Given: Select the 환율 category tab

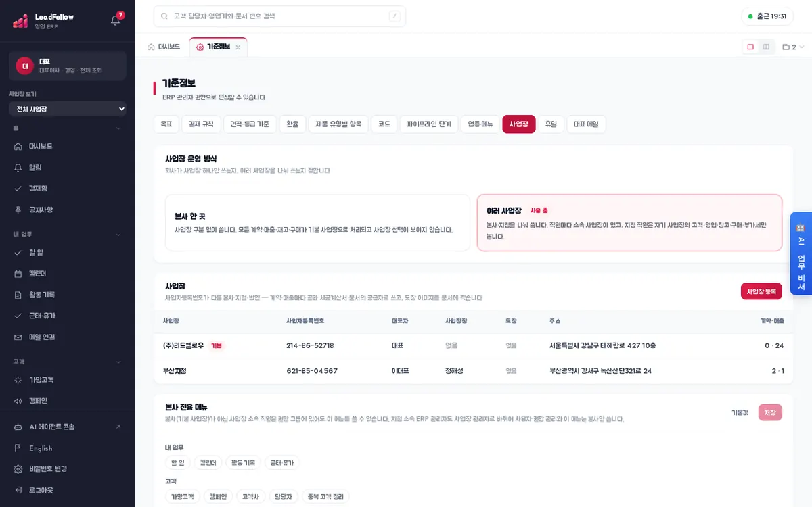Looking at the screenshot, I should point(292,124).
